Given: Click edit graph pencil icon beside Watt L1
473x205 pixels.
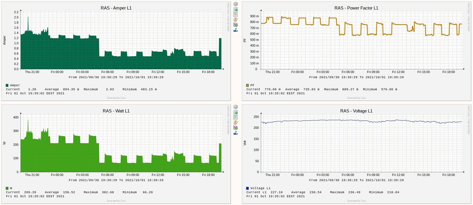Looking at the screenshot, I should pos(235,122).
